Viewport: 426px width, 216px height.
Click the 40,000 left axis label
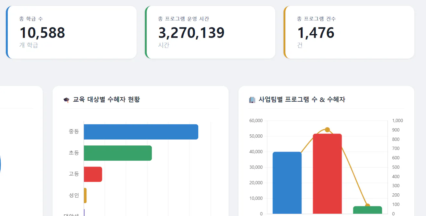coord(256,152)
